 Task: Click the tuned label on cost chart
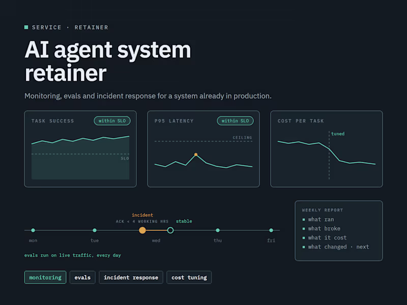coord(338,134)
